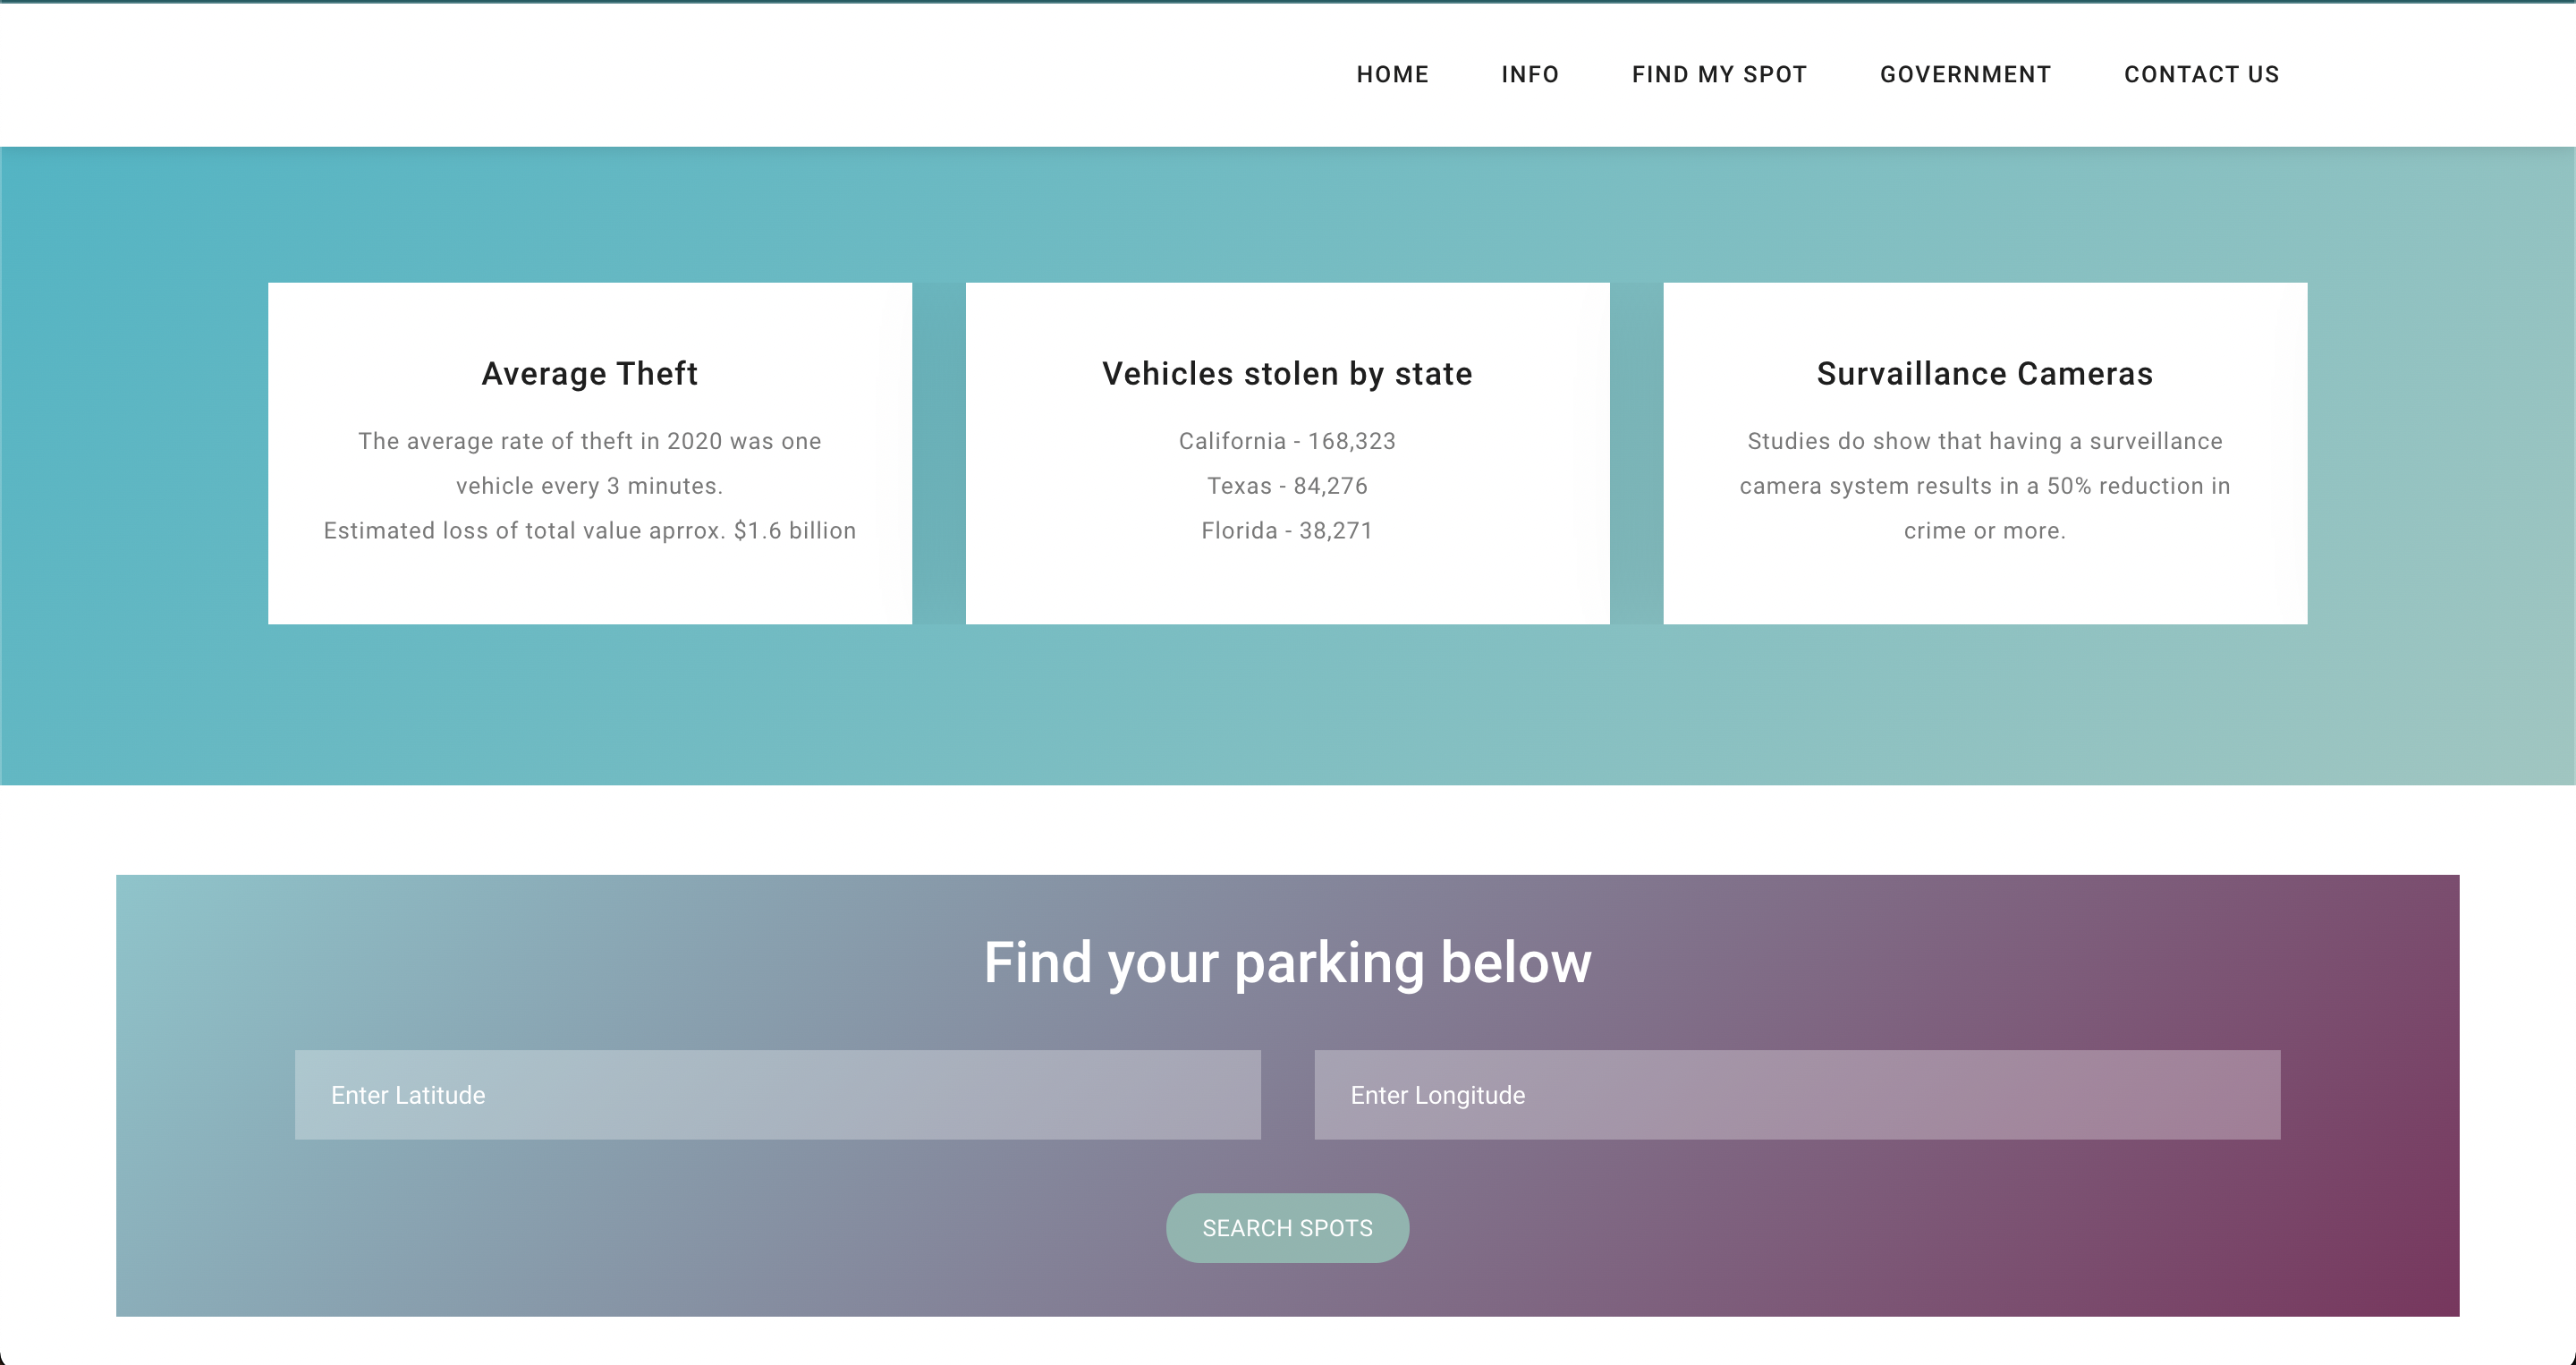
Task: Navigate to CONTACT US
Action: coord(2201,74)
